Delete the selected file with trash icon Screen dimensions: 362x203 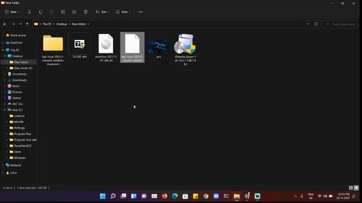tap(85, 12)
